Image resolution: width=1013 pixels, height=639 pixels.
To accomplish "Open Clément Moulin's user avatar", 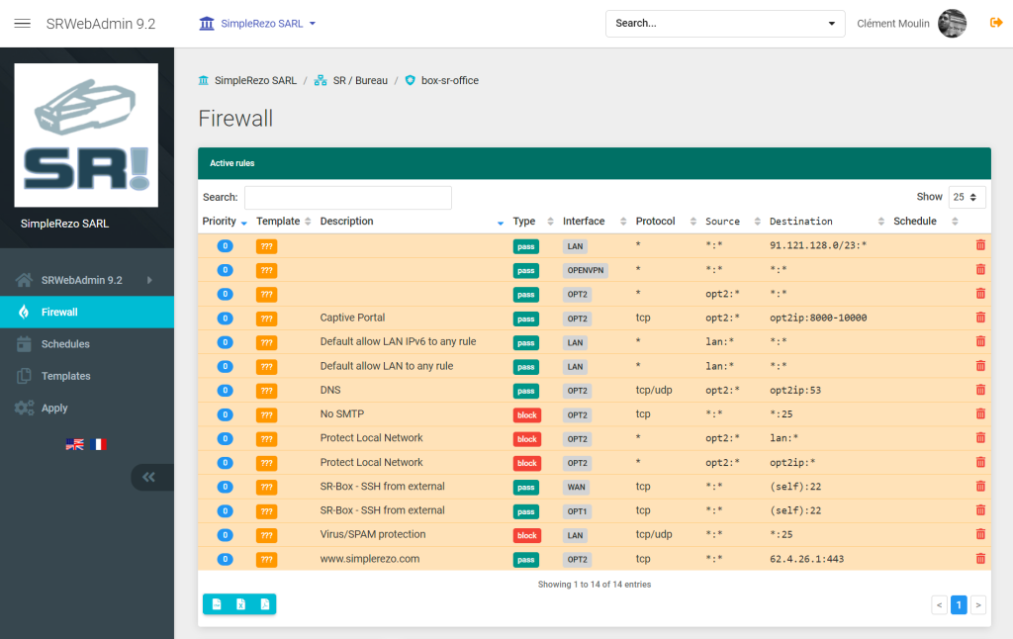I will [953, 24].
